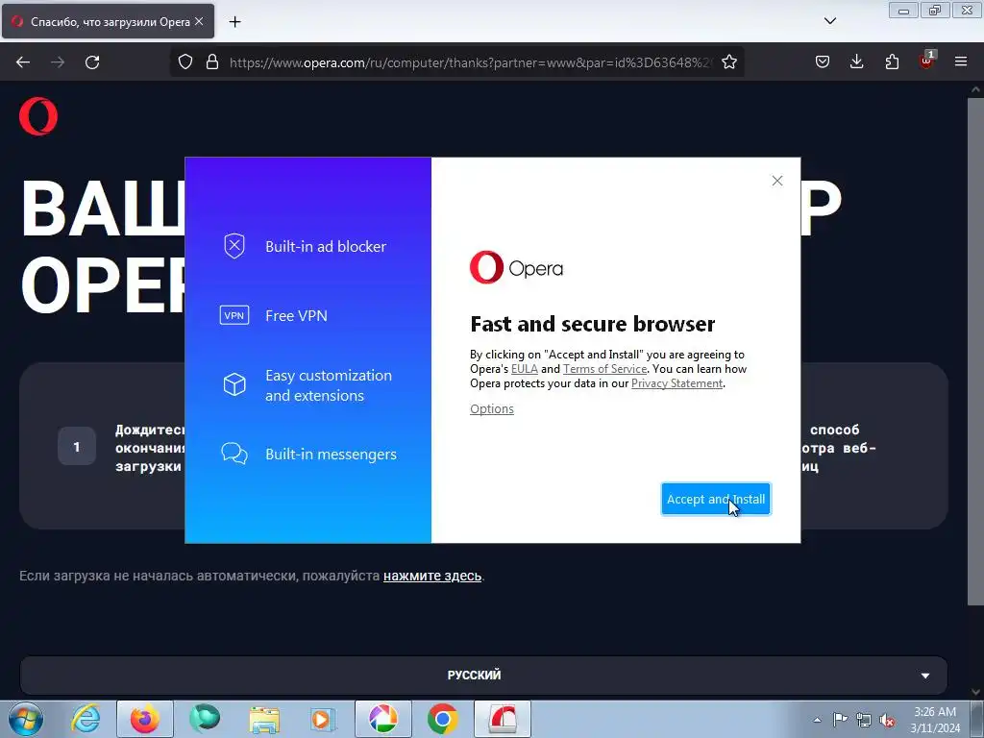The width and height of the screenshot is (984, 738).
Task: Click the muted volume tray icon
Action: point(887,720)
